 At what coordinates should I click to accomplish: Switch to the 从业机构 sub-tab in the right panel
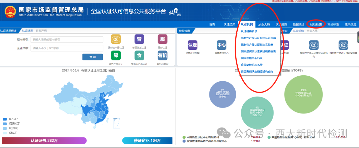(x=298, y=31)
